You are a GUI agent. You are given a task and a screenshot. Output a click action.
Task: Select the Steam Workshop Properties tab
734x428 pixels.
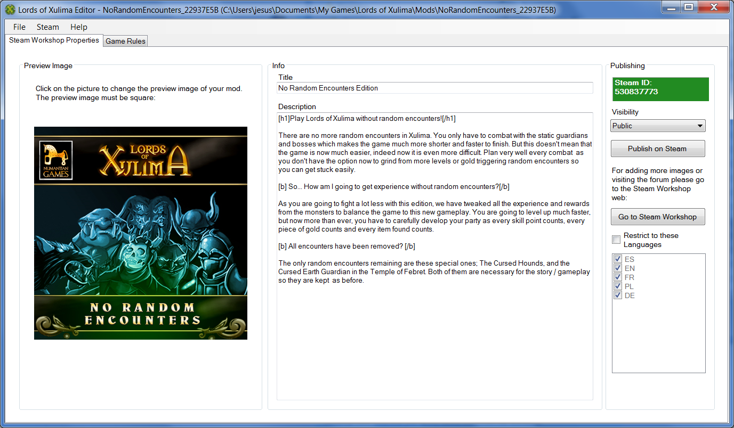point(54,40)
